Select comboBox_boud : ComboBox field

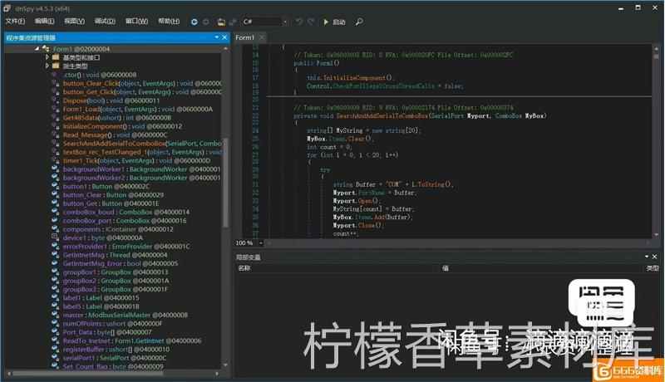[126, 212]
